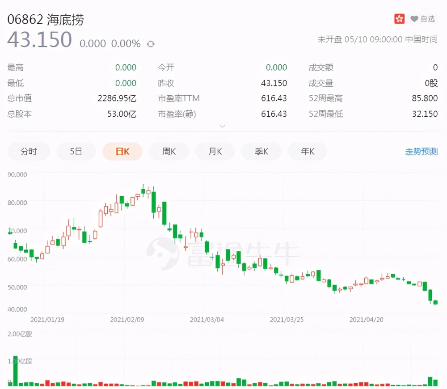
Task: Select the 日K chart tab
Action: pos(122,152)
